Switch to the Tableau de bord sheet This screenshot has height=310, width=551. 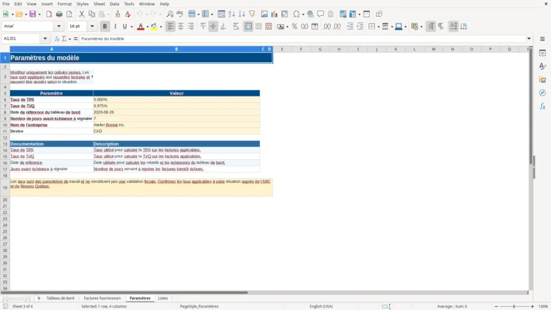pyautogui.click(x=60, y=298)
